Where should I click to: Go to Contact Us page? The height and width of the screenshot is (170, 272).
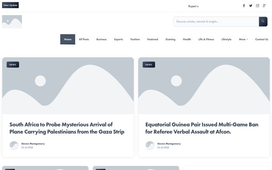pyautogui.click(x=261, y=39)
